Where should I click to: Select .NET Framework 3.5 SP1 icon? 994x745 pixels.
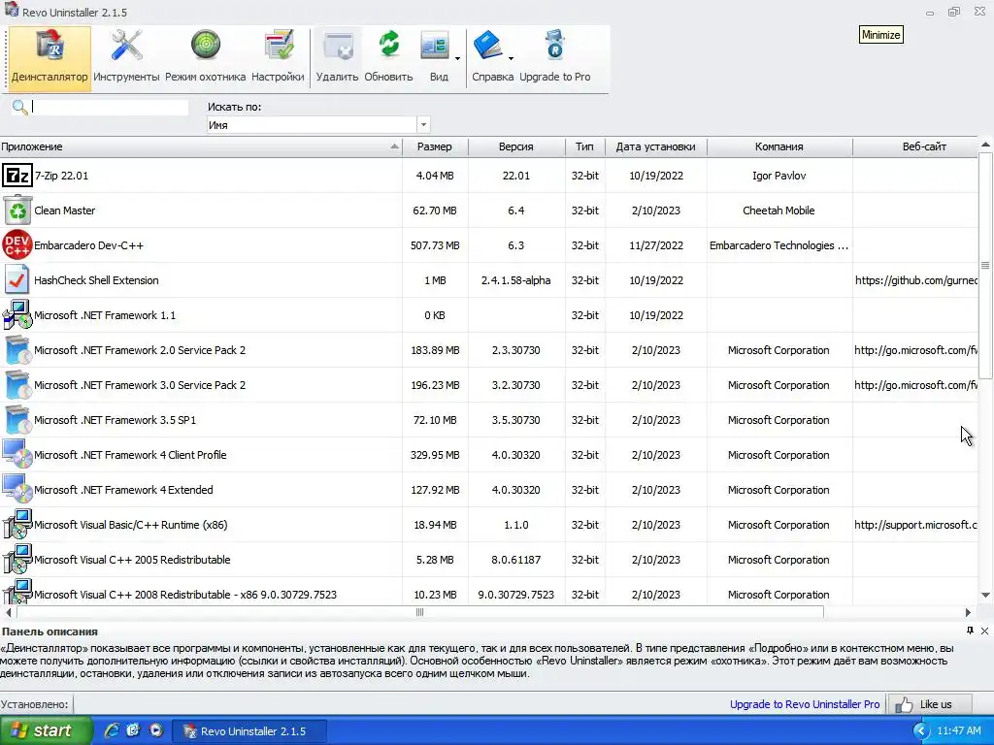[17, 419]
